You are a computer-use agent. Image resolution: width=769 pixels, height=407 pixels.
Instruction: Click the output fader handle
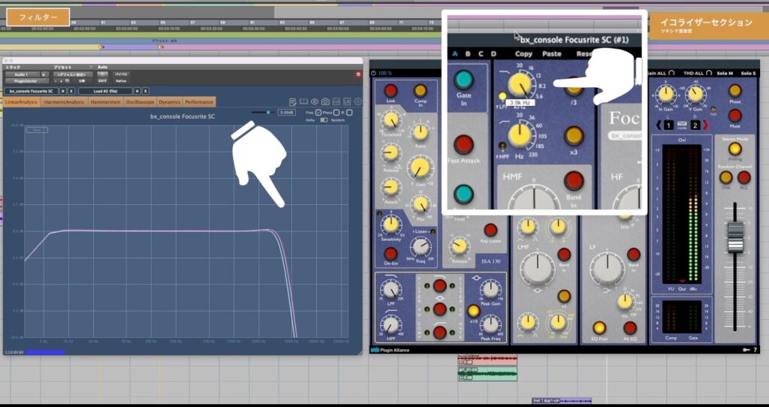[735, 237]
